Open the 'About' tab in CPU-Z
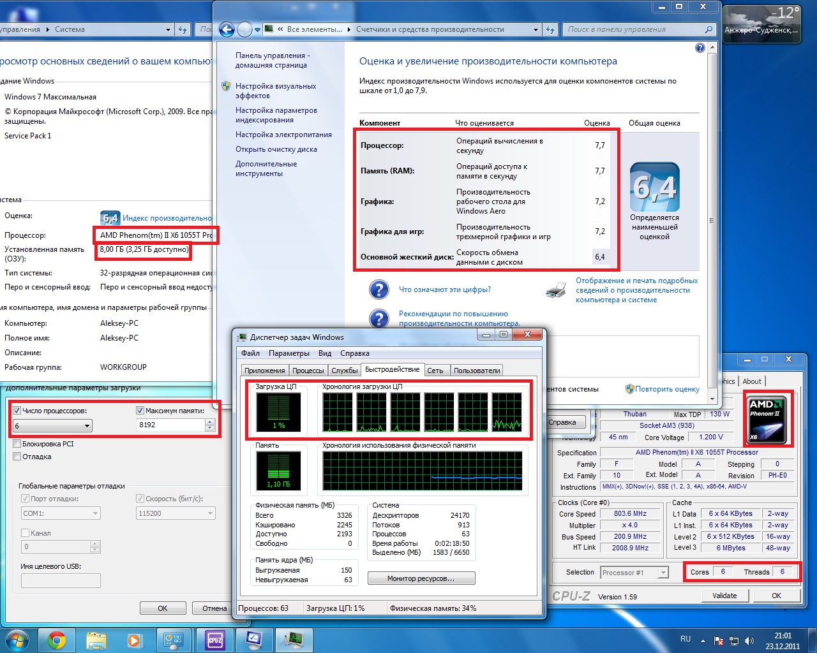 click(x=752, y=381)
